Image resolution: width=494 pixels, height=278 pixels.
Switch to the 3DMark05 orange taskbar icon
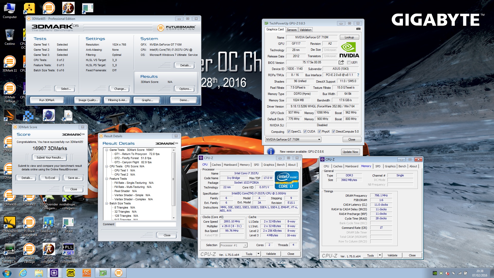click(x=118, y=273)
